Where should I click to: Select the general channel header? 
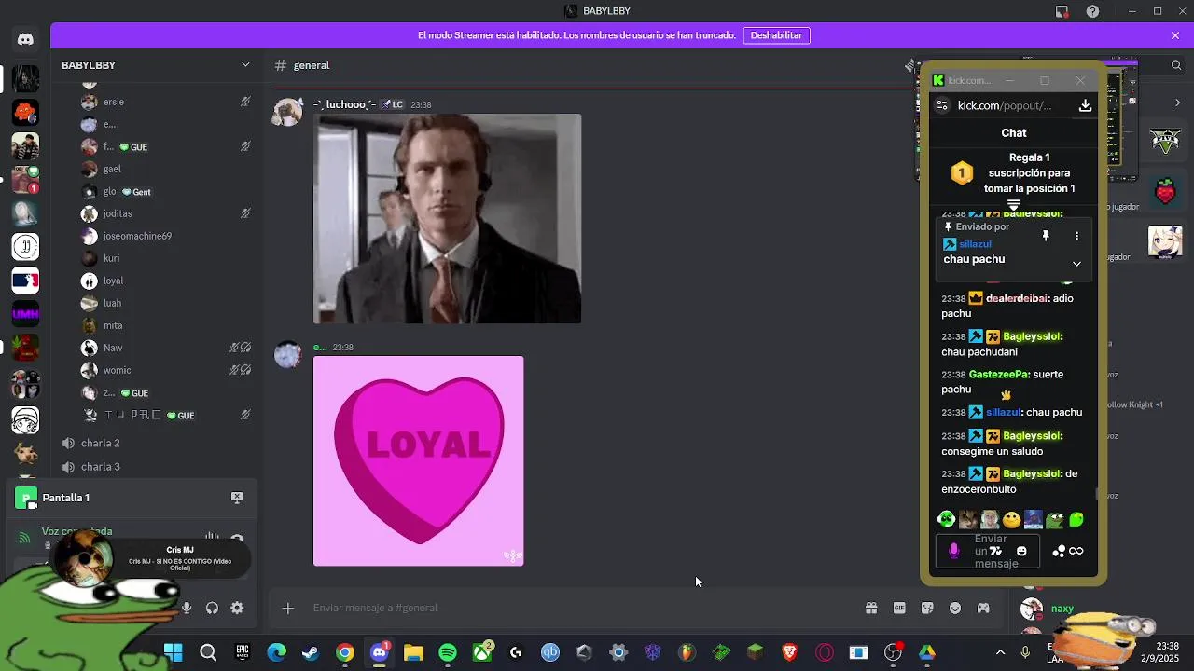(312, 65)
